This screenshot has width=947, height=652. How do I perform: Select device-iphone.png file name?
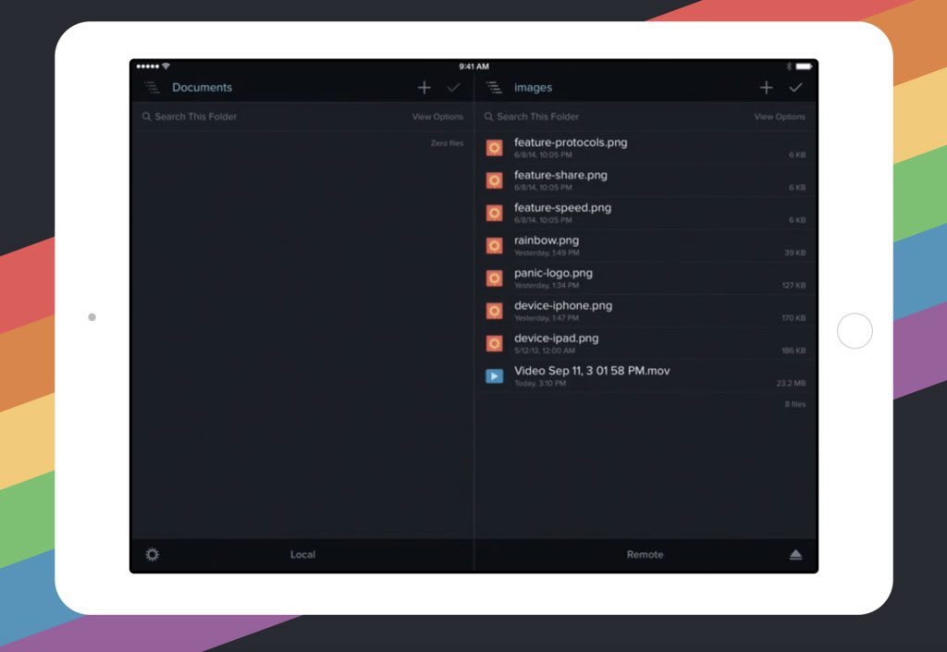(x=563, y=305)
